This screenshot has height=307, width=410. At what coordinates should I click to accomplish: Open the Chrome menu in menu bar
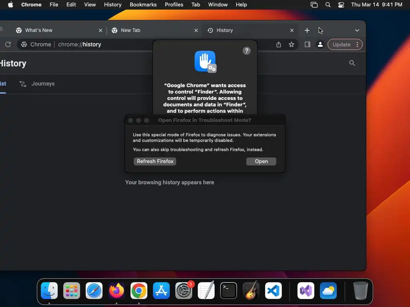tap(31, 5)
